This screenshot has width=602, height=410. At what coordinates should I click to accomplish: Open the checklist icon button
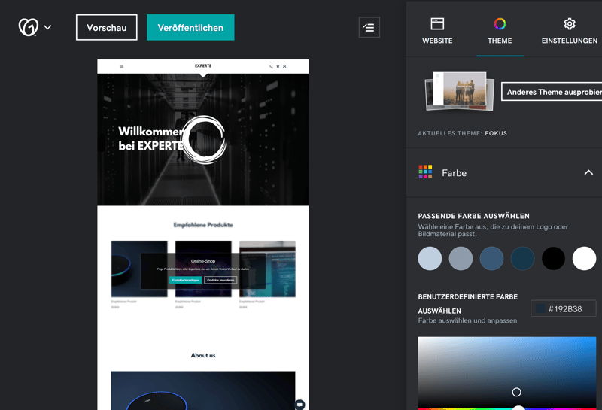[x=369, y=27]
